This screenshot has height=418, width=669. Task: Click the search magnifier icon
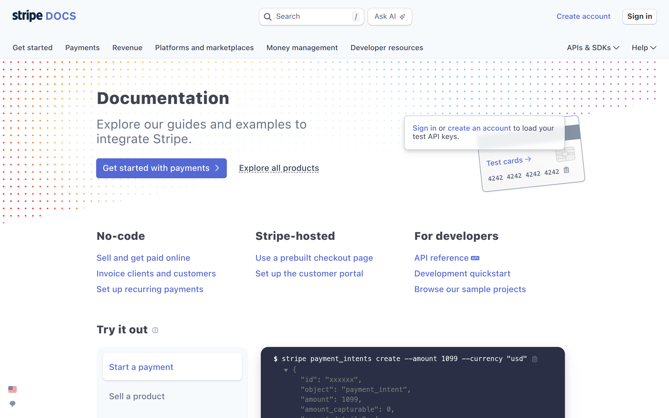tap(268, 16)
